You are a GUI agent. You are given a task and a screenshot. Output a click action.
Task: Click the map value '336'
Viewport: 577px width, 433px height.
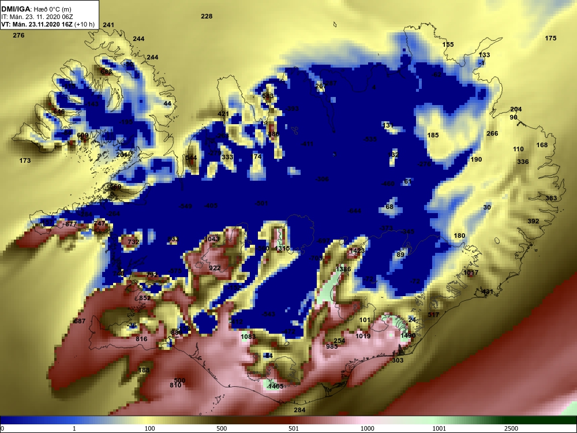pos(523,162)
